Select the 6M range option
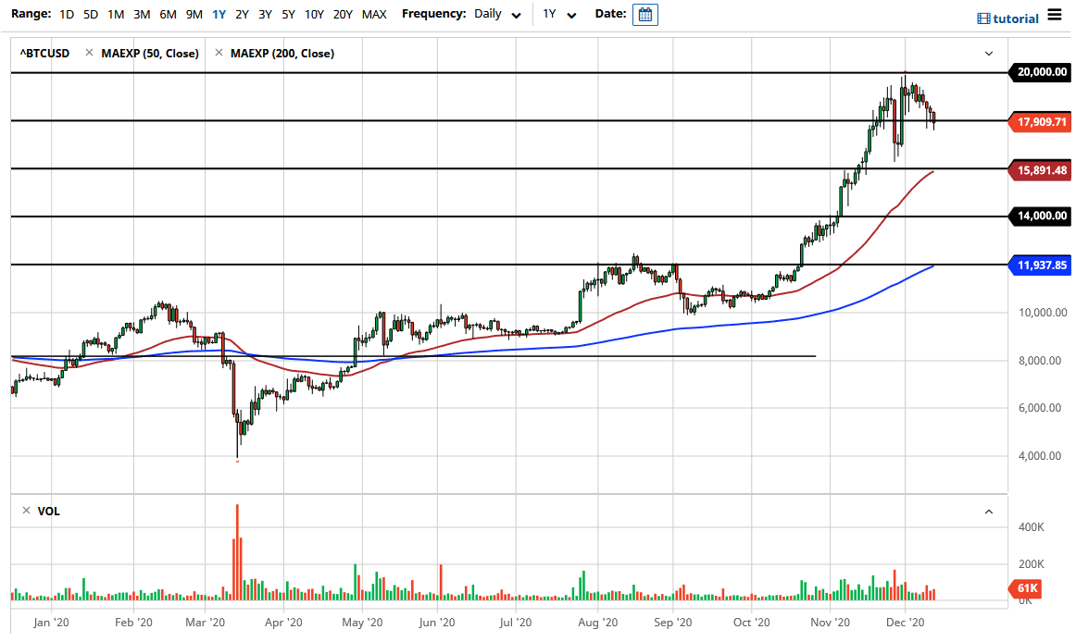1076x642 pixels. click(x=167, y=14)
